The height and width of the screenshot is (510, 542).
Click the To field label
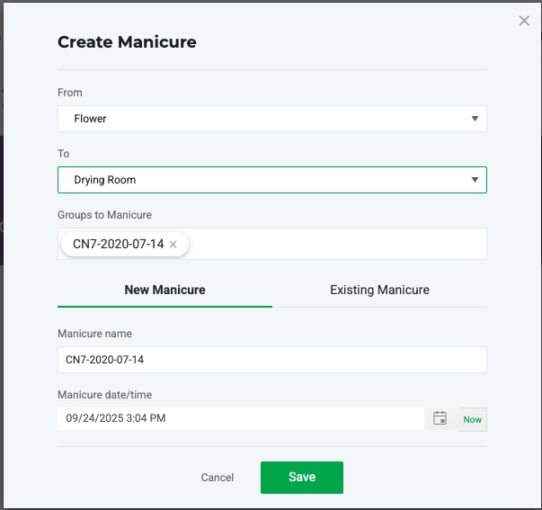64,154
